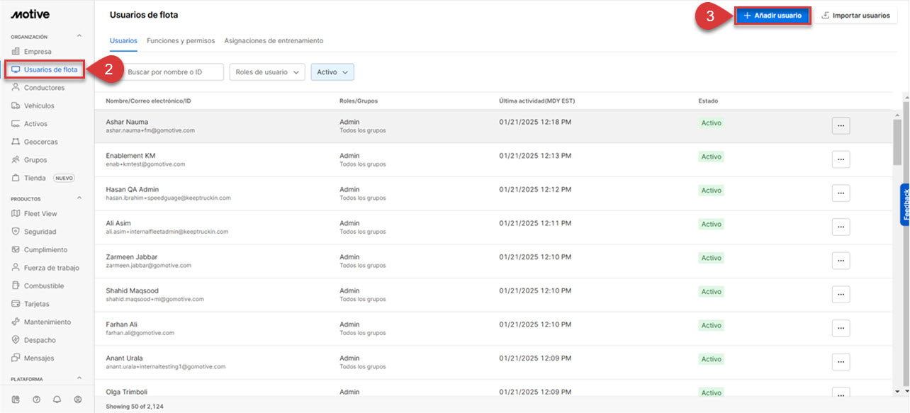Open Mensajes in the sidebar
The height and width of the screenshot is (413, 910).
point(38,358)
